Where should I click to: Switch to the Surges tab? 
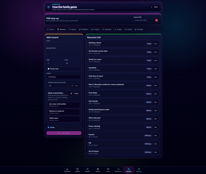pyautogui.click(x=118, y=29)
